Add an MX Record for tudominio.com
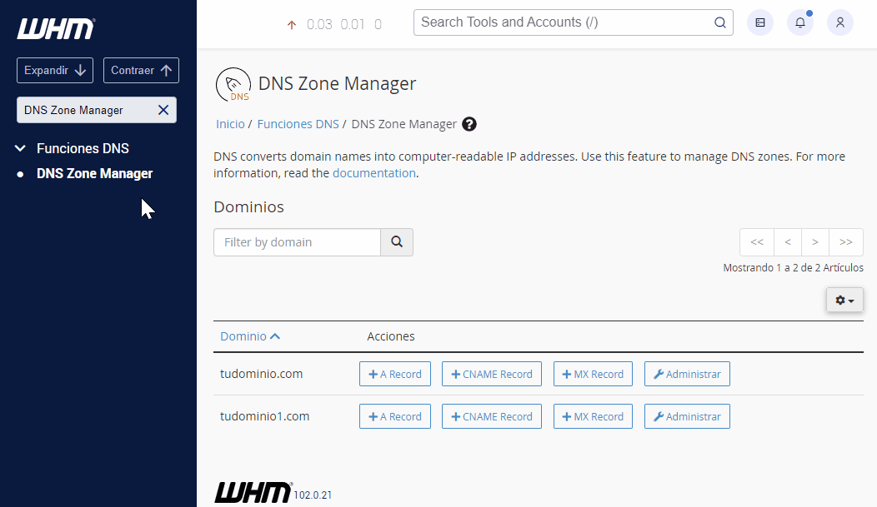 593,374
